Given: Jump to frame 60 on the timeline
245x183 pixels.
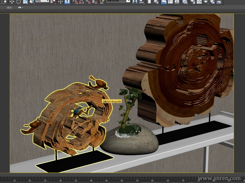Looking at the screenshot, I should click(x=152, y=180).
